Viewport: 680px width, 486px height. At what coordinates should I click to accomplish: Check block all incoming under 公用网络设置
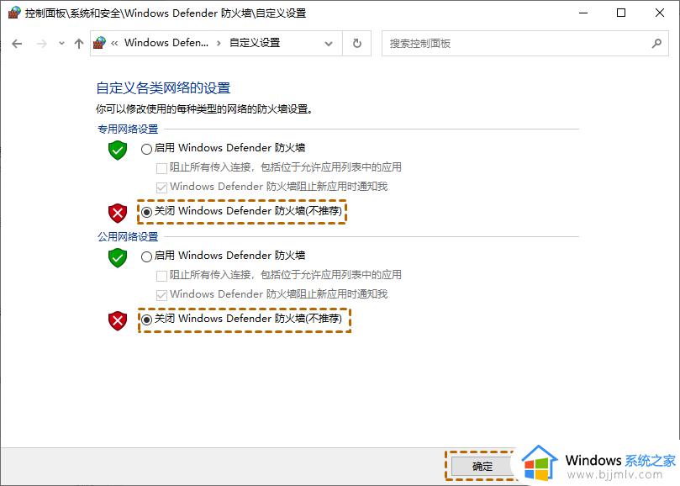161,276
